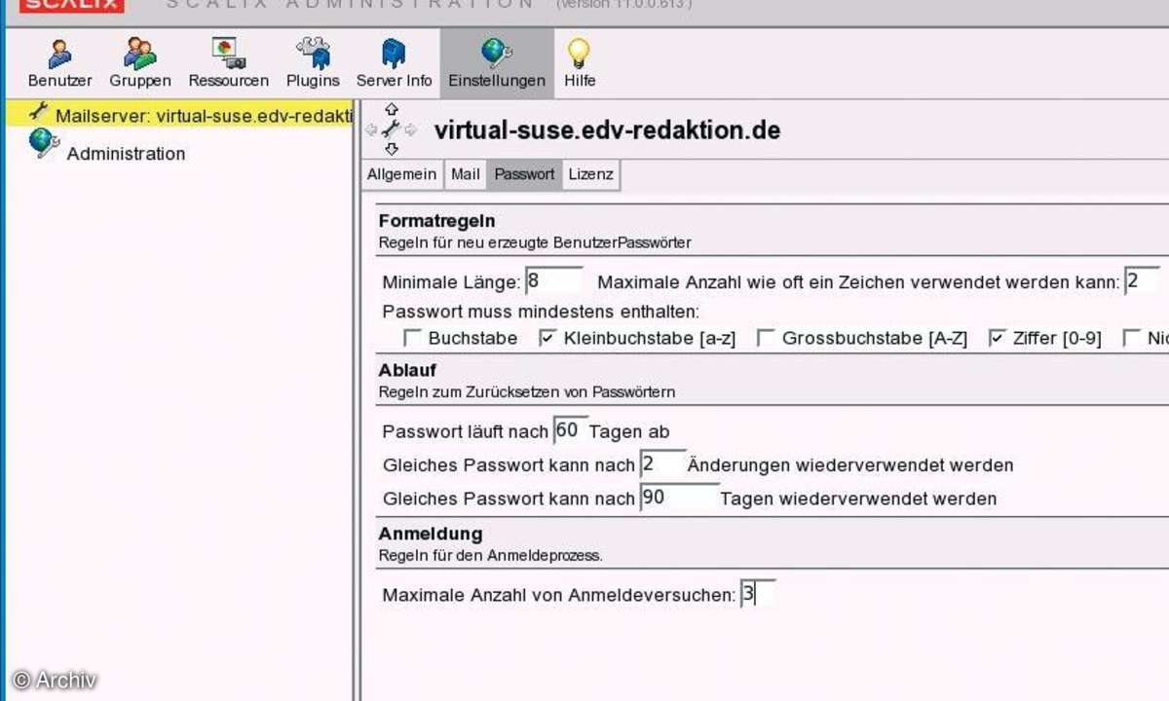
Task: Switch to the Mail tab
Action: pos(465,175)
